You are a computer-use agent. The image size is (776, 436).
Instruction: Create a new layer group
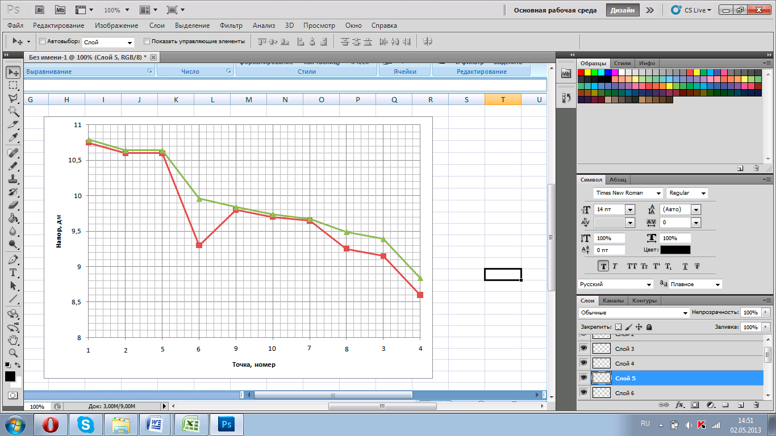pos(725,405)
